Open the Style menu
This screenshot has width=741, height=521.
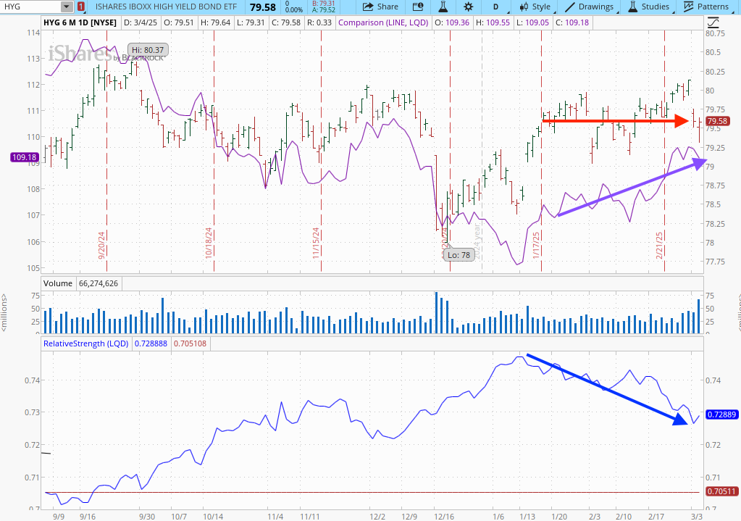coord(534,7)
